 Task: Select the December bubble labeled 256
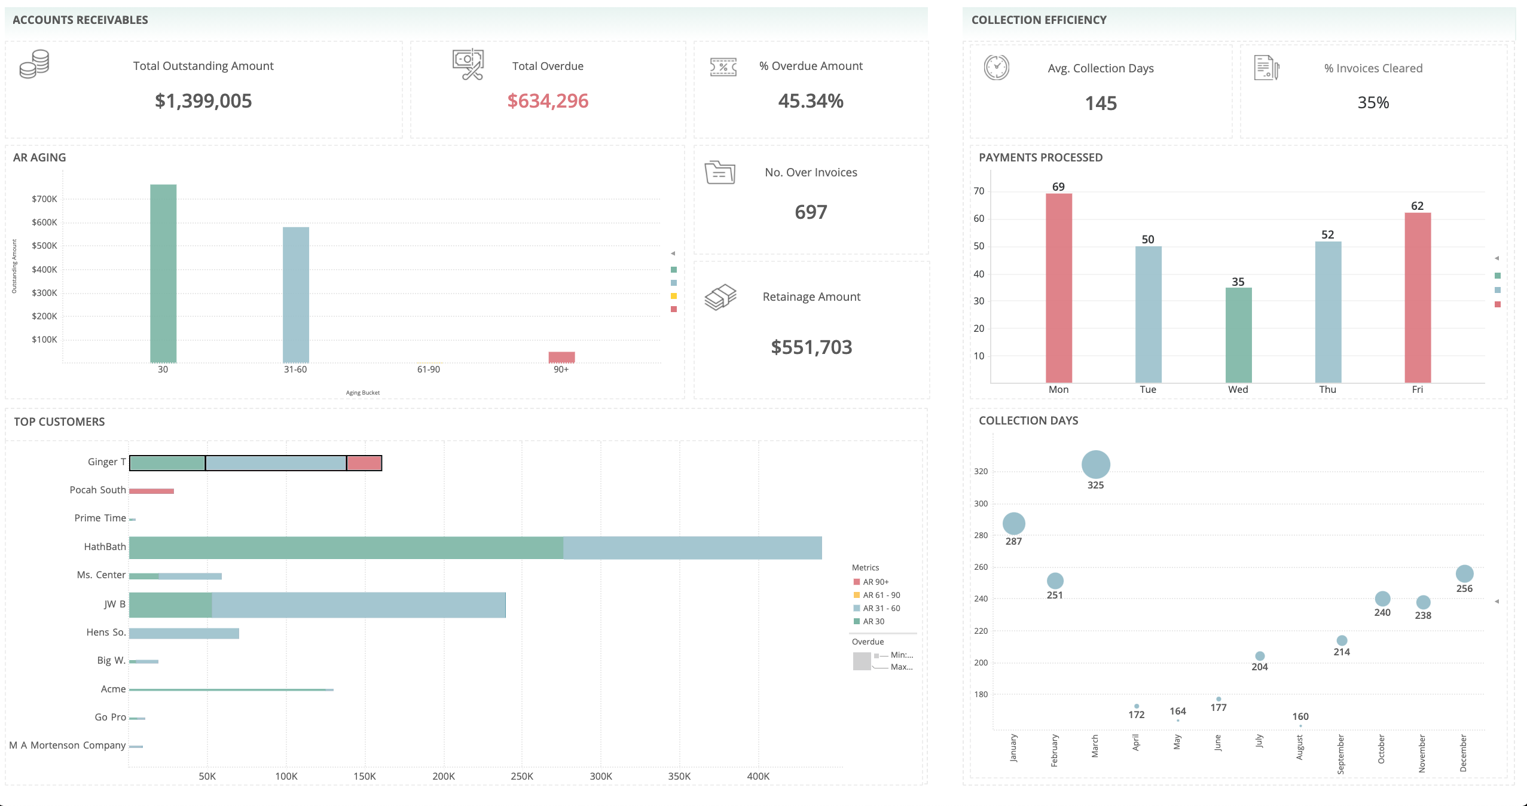pyautogui.click(x=1464, y=574)
